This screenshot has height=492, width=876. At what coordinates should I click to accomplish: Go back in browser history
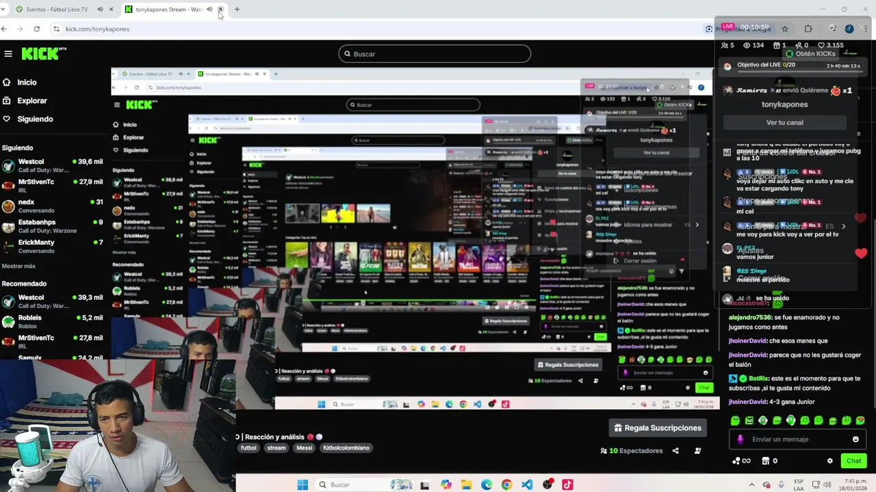click(4, 29)
